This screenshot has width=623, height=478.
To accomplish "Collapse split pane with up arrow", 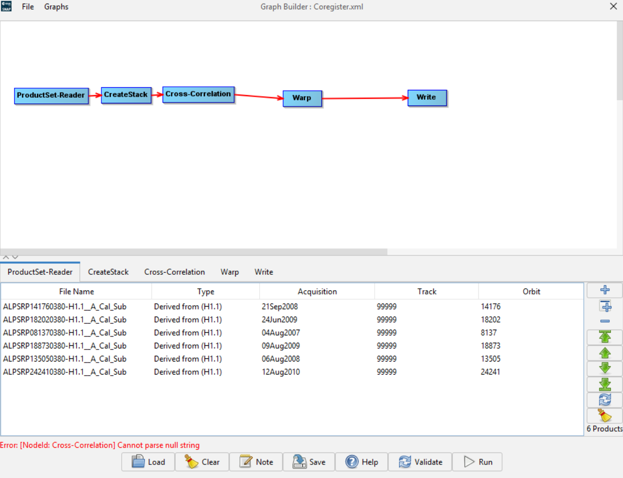I will pyautogui.click(x=6, y=257).
